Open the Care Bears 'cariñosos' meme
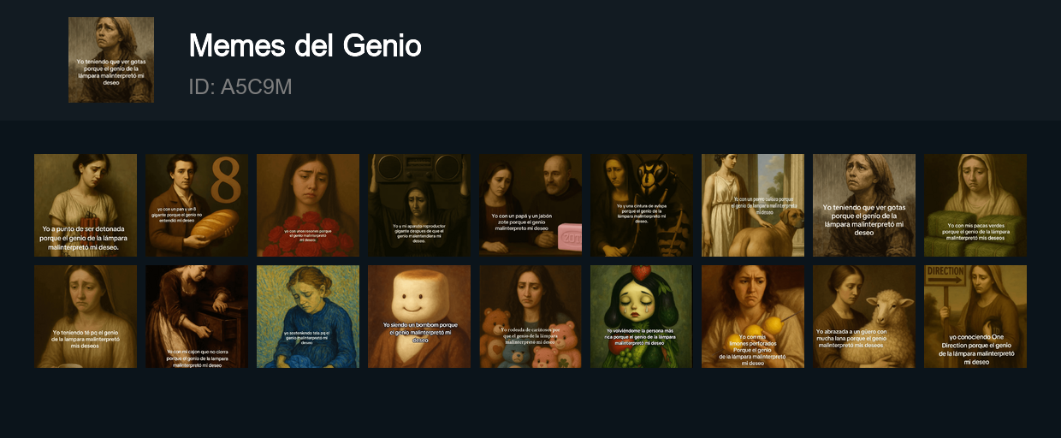This screenshot has width=1061, height=438. click(530, 317)
